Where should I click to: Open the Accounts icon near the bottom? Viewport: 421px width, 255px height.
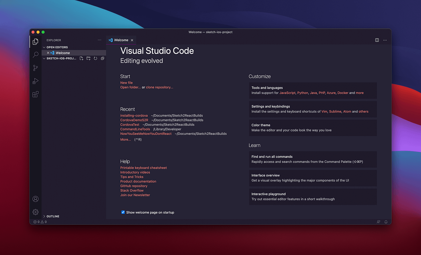36,199
